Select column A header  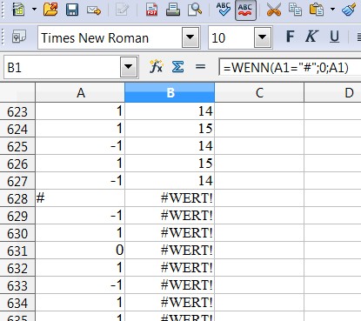click(80, 92)
